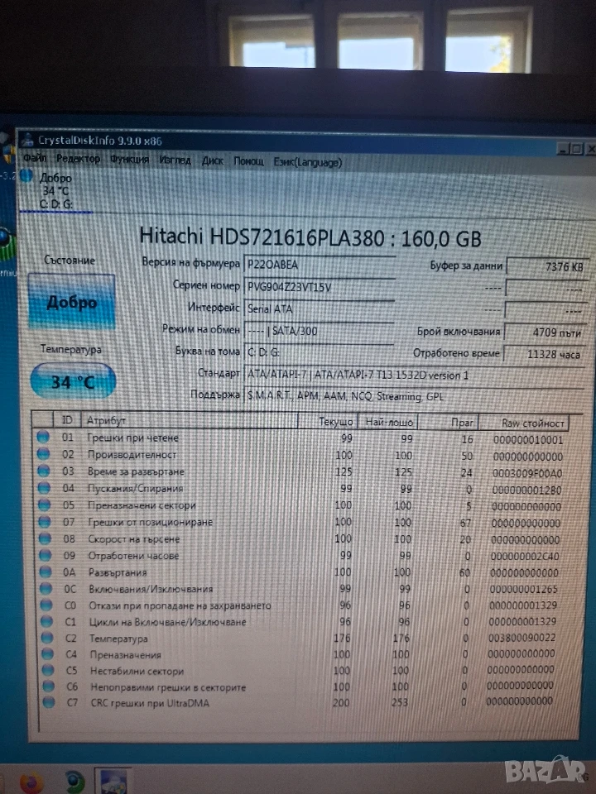Click status orb for 09 Отработени часове

coord(46,555)
